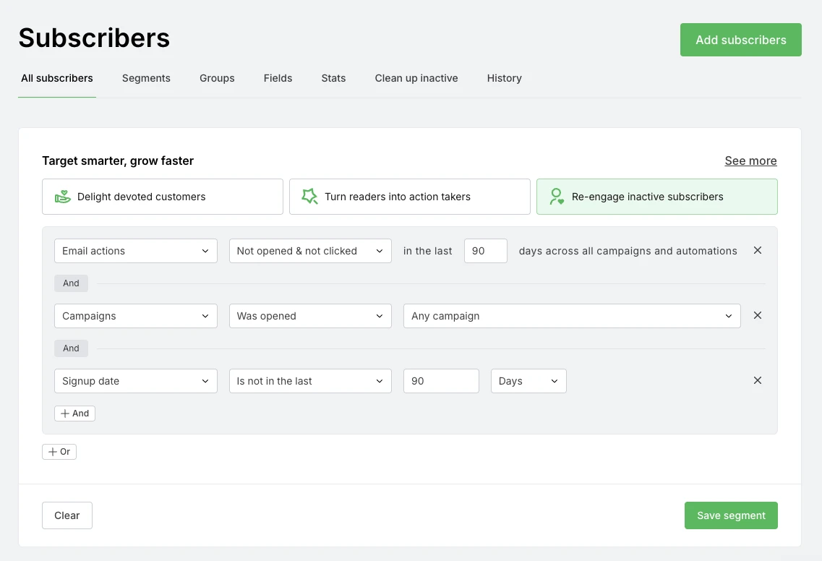
Task: Click the Clear button
Action: pyautogui.click(x=67, y=515)
